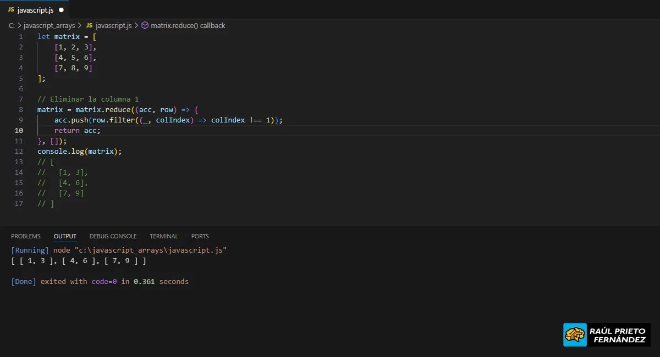
Task: Select the javascript.js editor tab
Action: point(36,9)
